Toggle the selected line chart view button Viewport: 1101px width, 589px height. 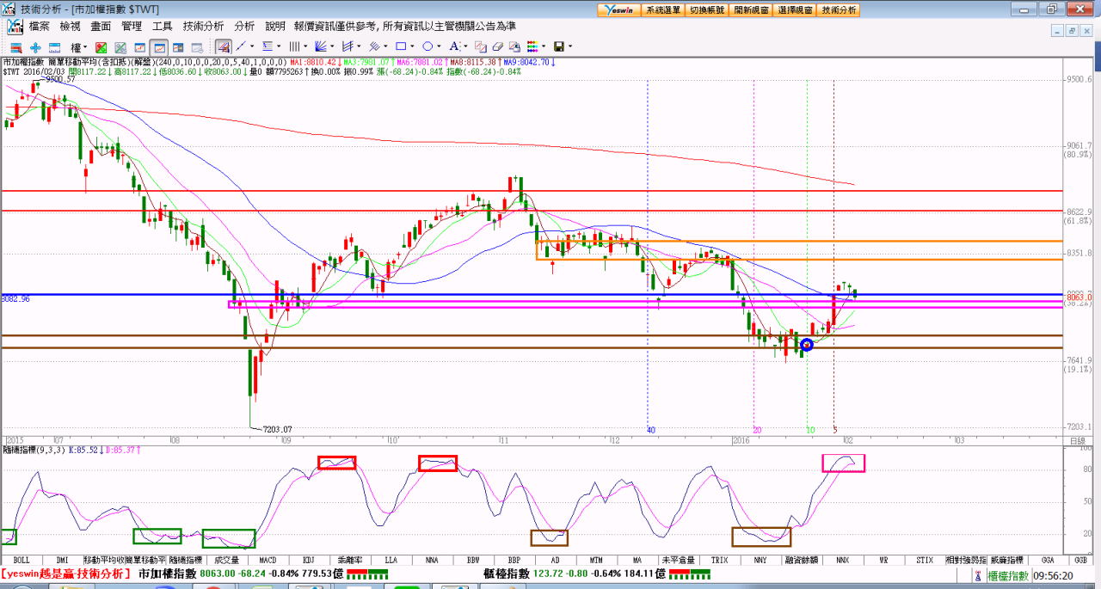[x=159, y=46]
